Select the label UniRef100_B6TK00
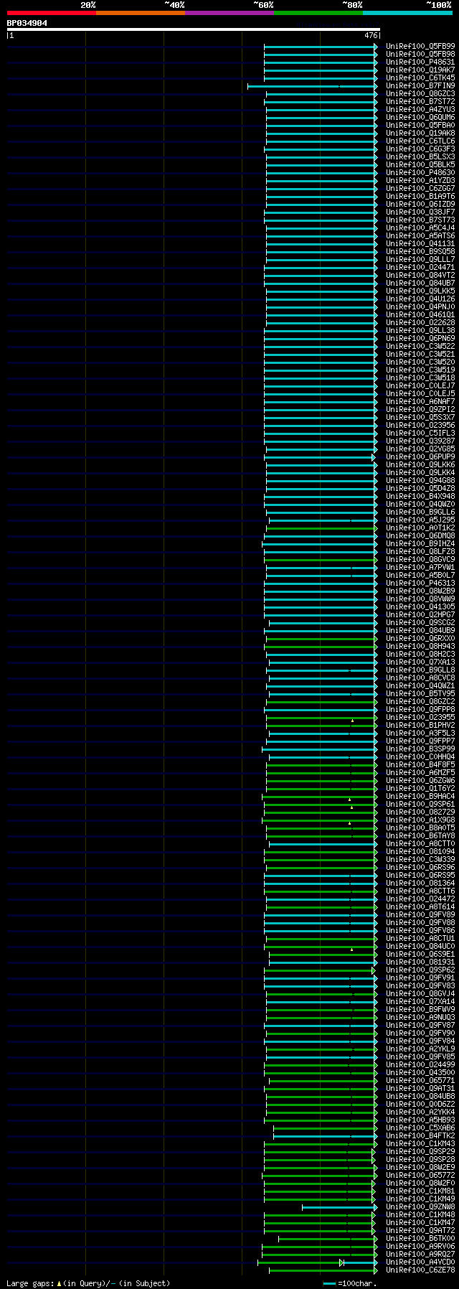Screen dimensions: 459x1289 tap(420, 1238)
